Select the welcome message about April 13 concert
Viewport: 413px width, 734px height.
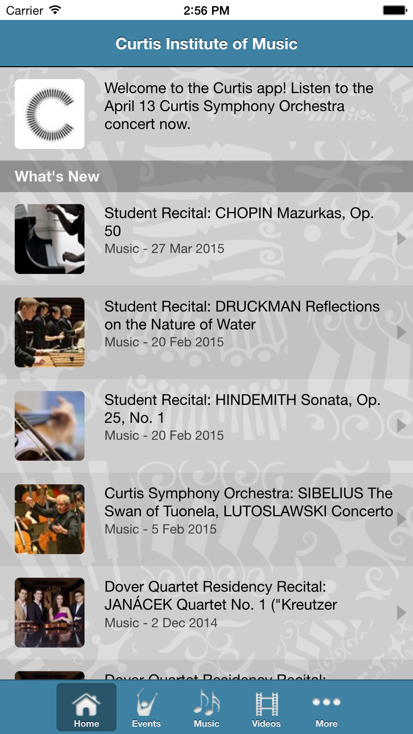pos(239,106)
